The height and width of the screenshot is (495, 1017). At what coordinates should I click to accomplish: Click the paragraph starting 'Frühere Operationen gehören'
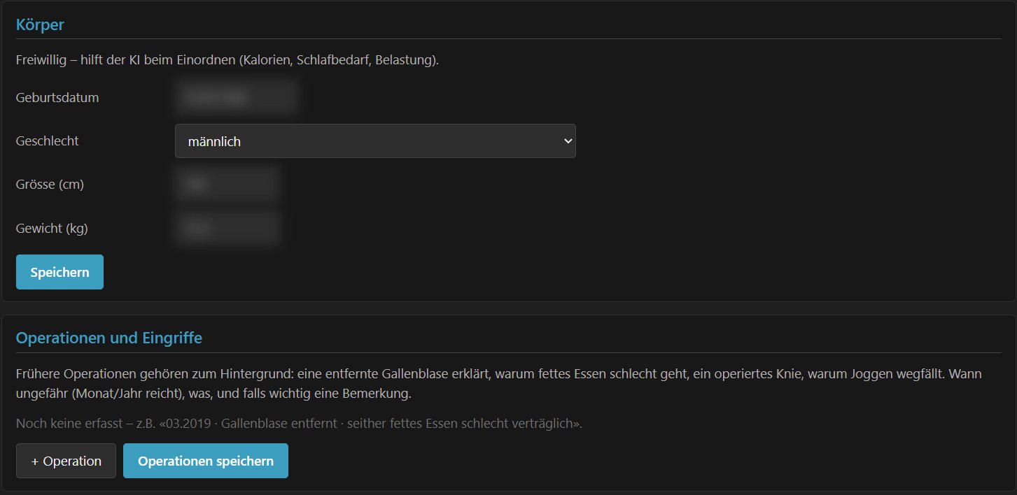pyautogui.click(x=499, y=384)
